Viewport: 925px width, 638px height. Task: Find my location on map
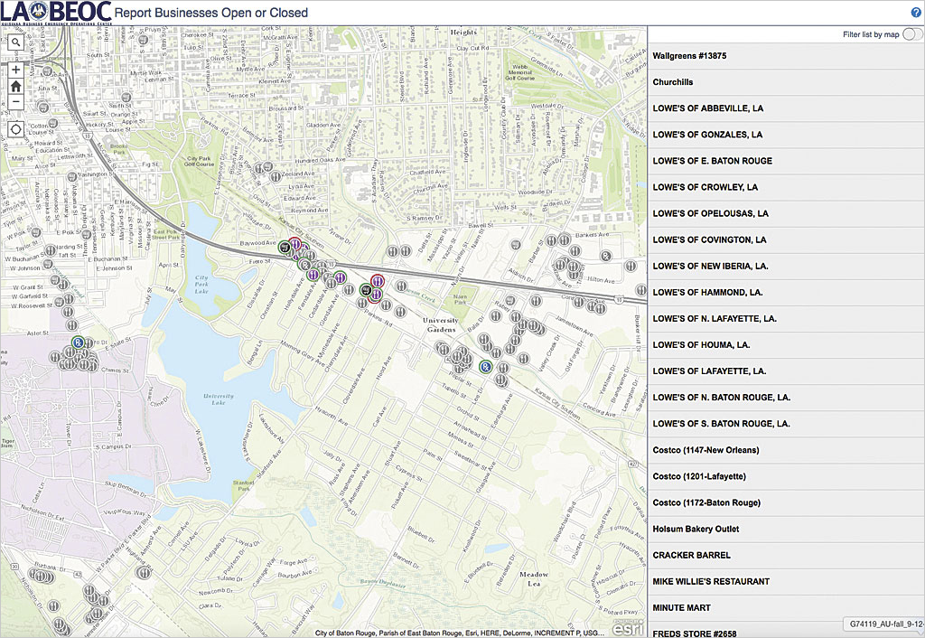(16, 129)
